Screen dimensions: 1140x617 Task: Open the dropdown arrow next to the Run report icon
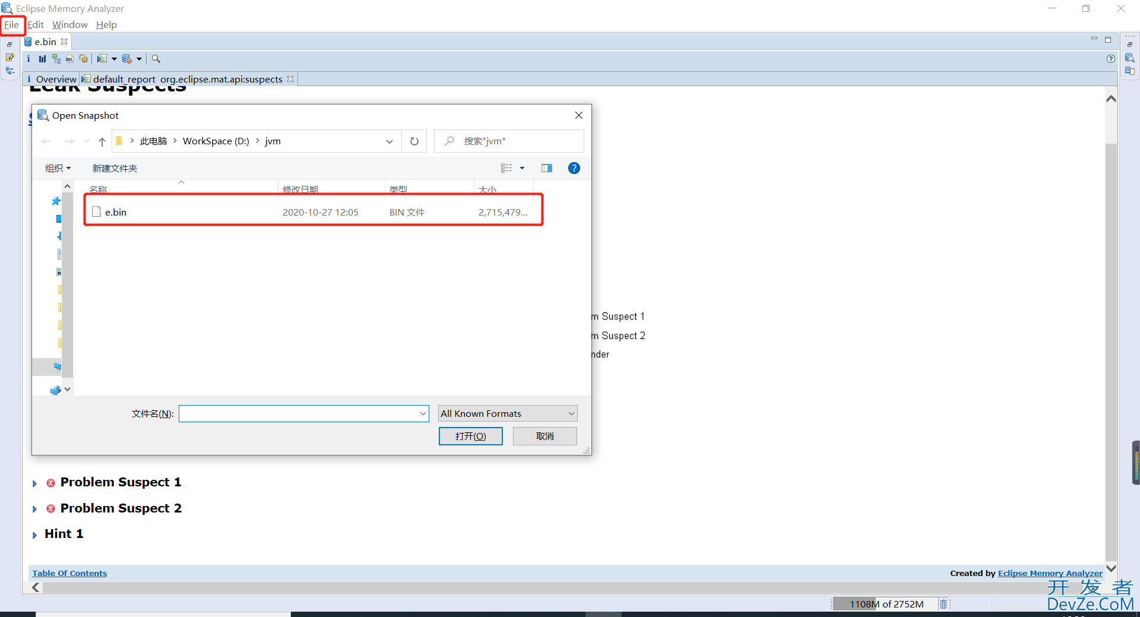tap(114, 59)
